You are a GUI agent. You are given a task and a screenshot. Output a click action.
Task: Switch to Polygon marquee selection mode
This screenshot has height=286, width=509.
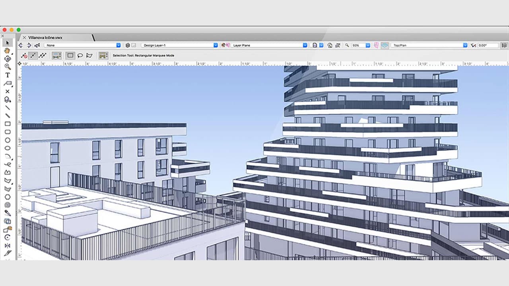pos(90,56)
